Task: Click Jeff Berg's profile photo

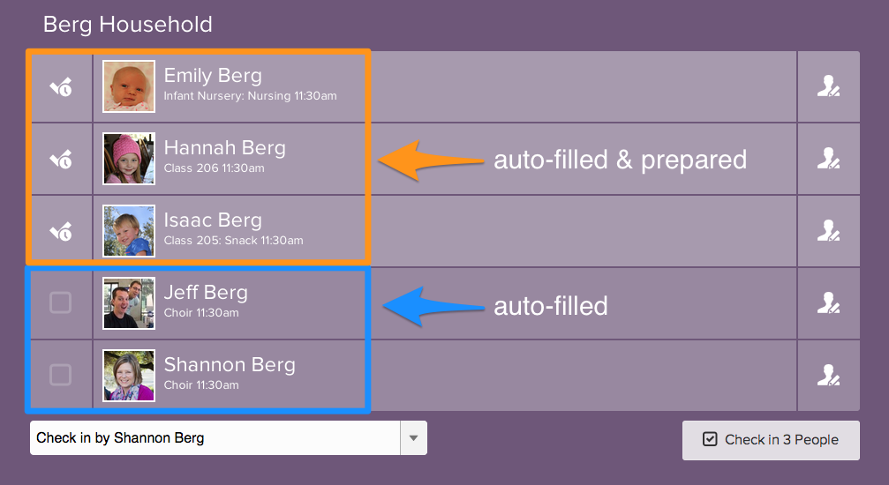Action: pos(129,303)
